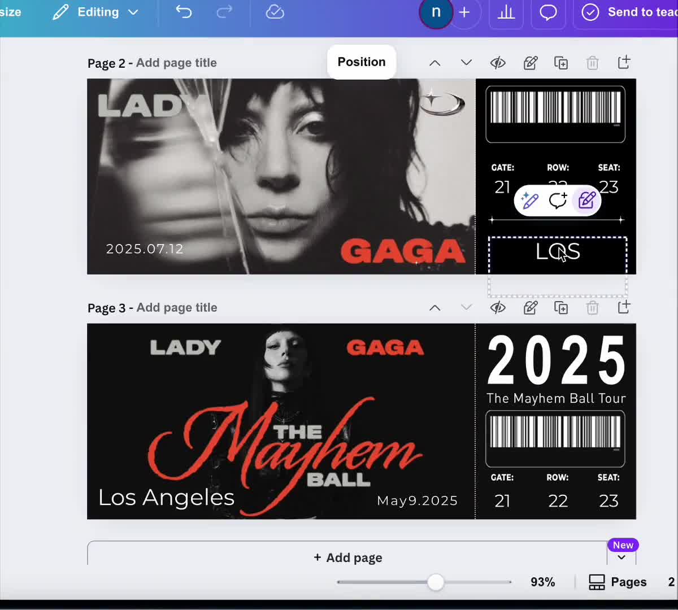This screenshot has width=678, height=610.
Task: Send design to teacher
Action: coord(629,12)
